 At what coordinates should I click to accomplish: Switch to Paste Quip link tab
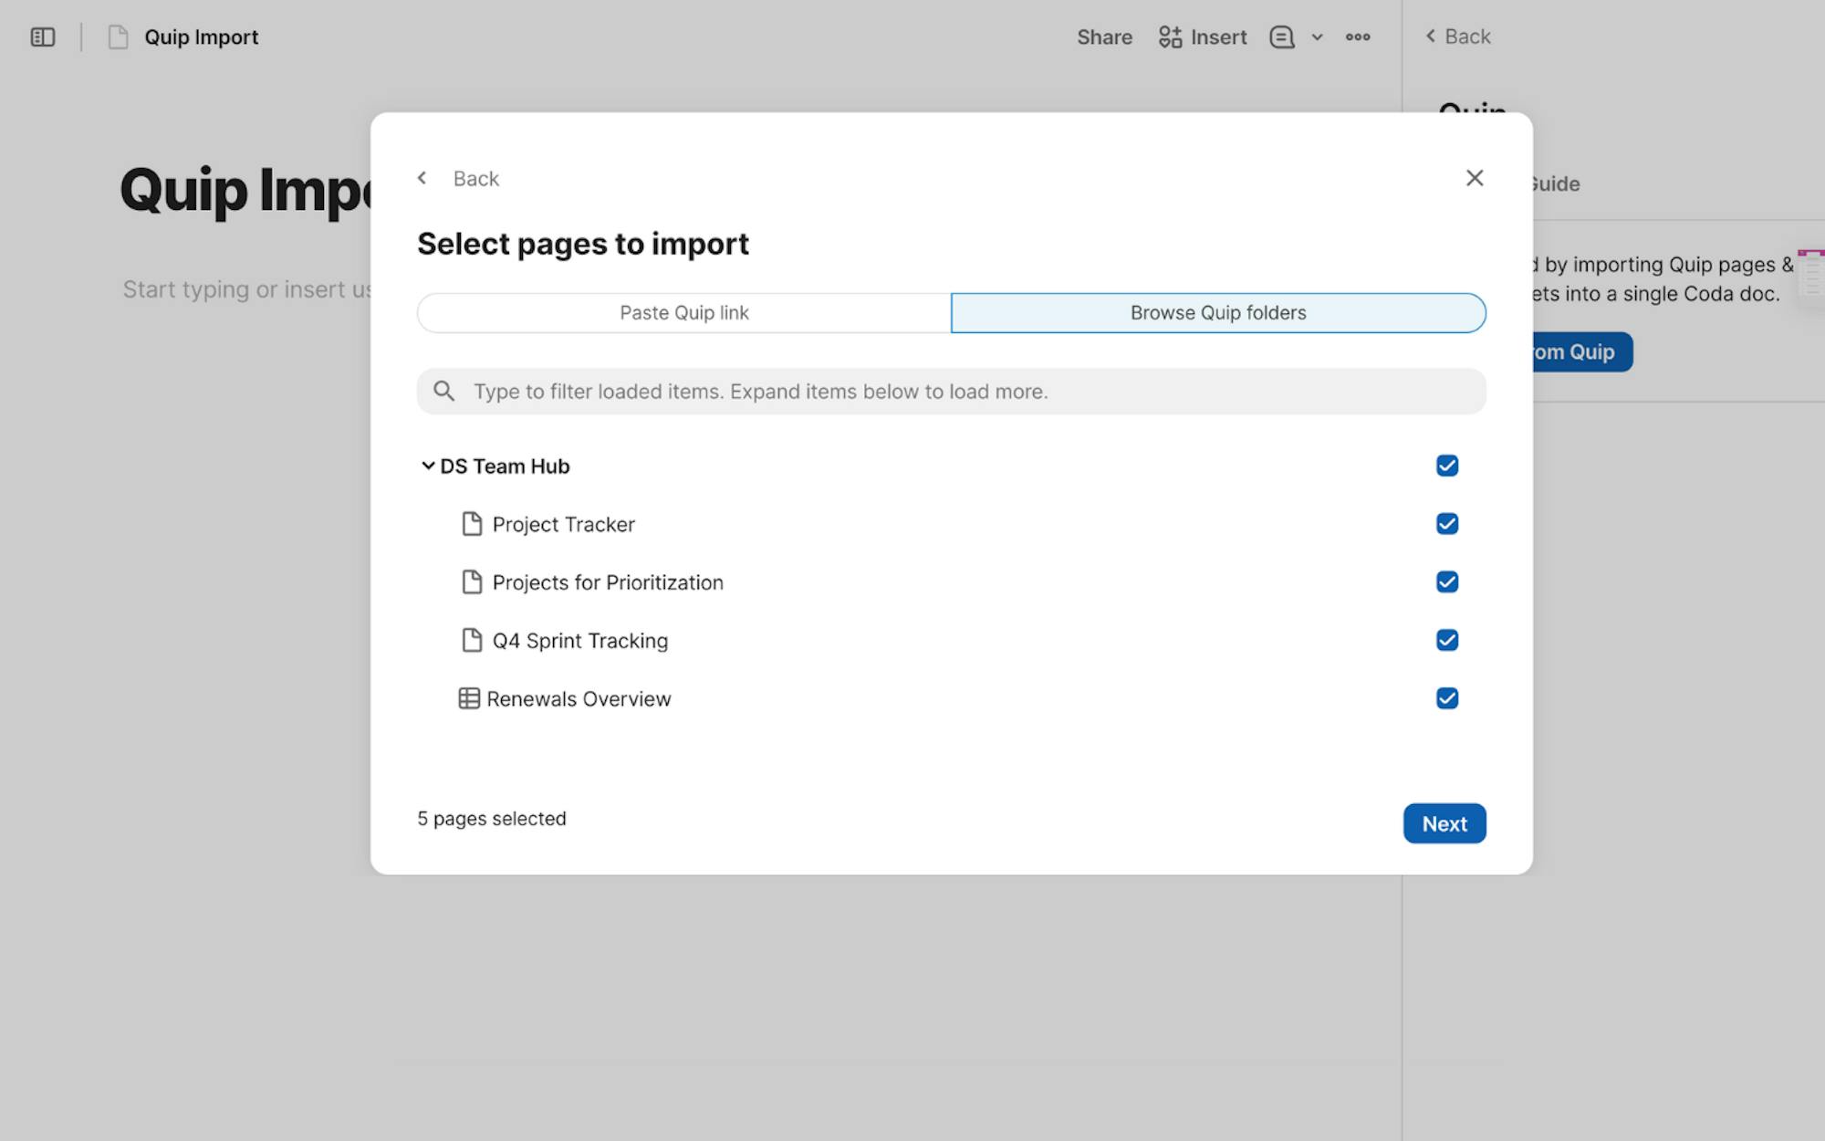(x=683, y=313)
